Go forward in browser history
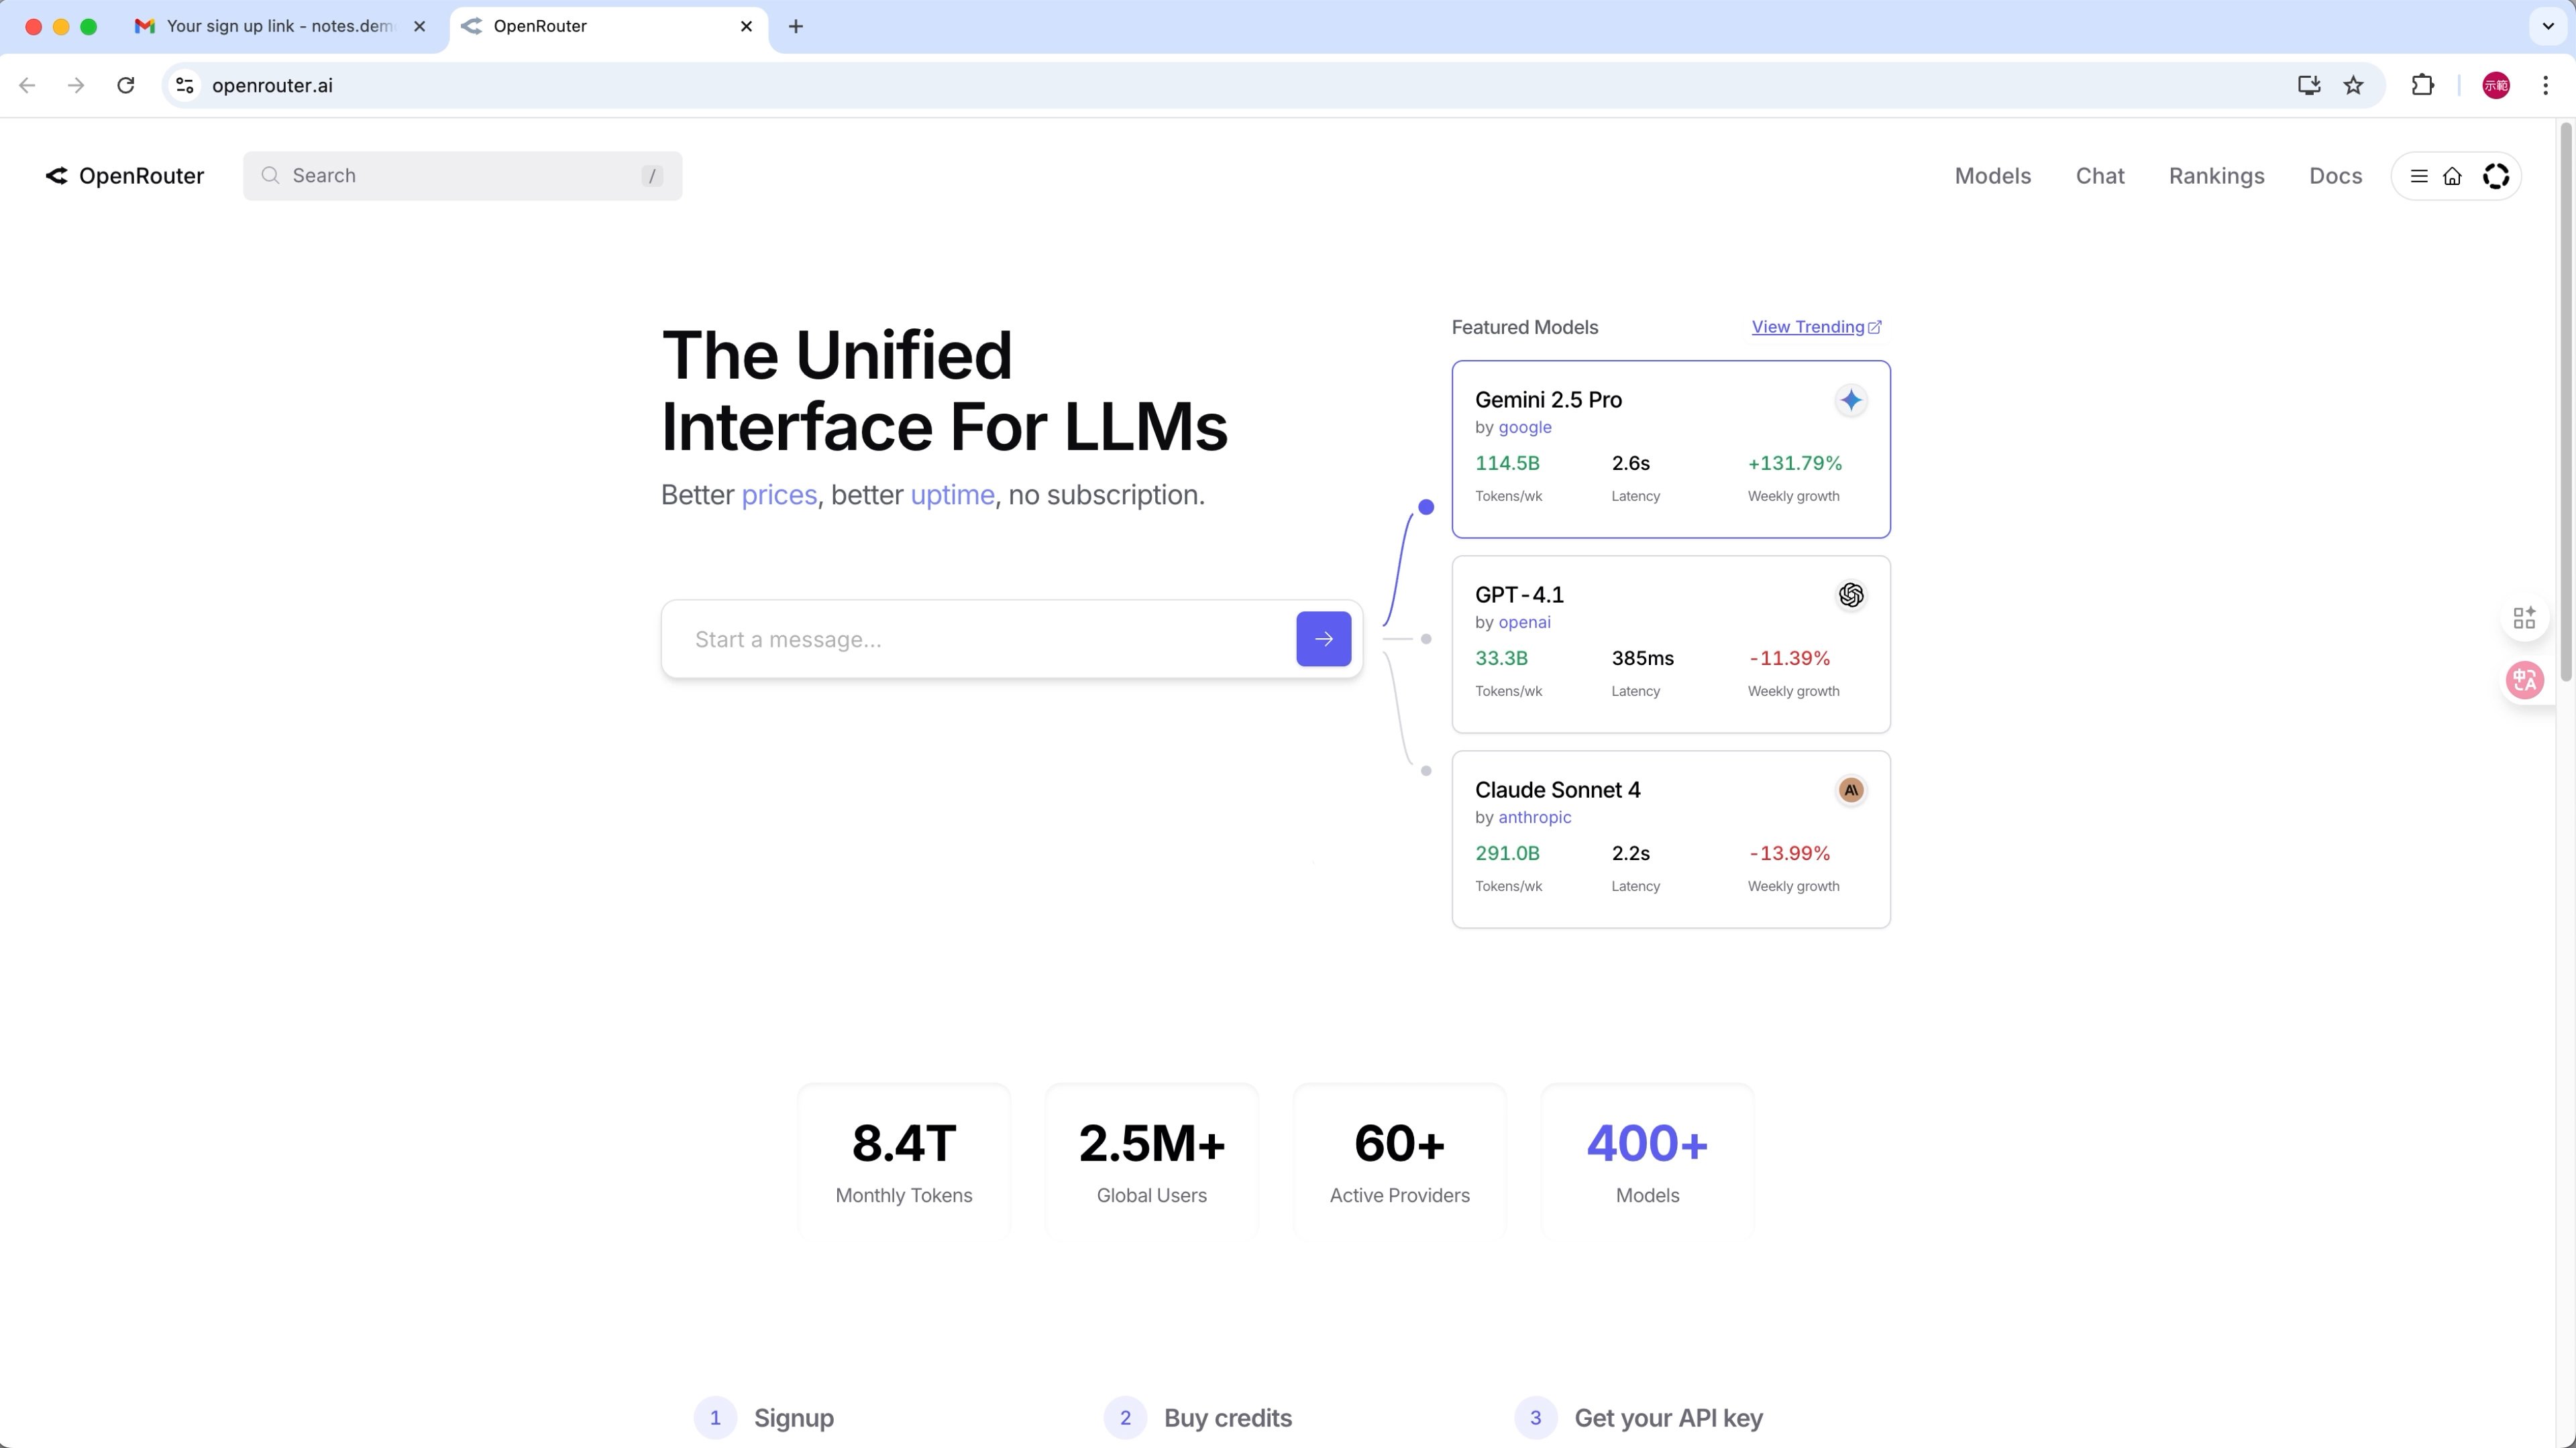The width and height of the screenshot is (2576, 1448). [76, 85]
